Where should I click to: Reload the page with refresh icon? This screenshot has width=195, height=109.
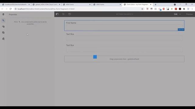point(11,9)
